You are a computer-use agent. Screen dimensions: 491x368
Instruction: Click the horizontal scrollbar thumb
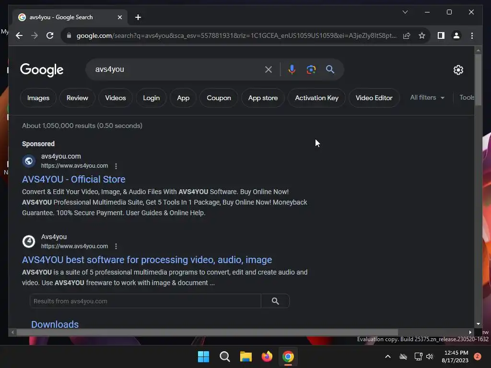coord(207,333)
